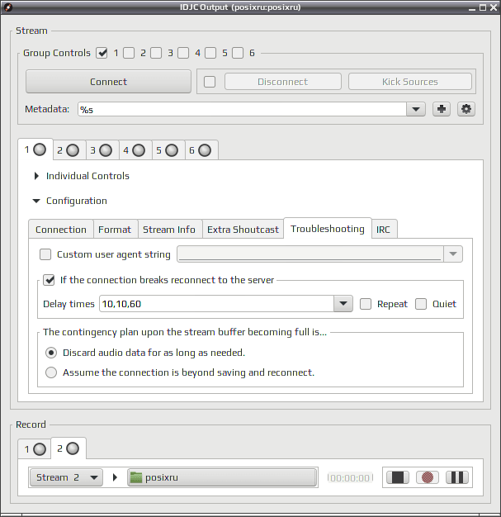The height and width of the screenshot is (517, 501).
Task: Click the plus icon beside Metadata
Action: coord(442,109)
